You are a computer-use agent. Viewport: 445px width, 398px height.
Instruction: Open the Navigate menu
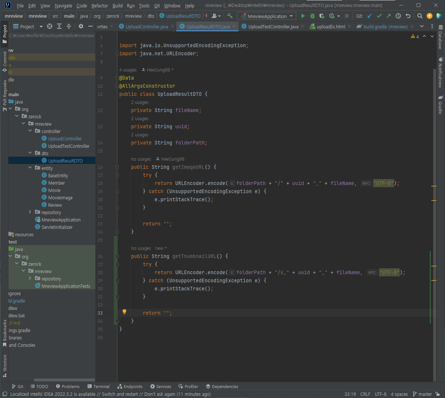[63, 6]
